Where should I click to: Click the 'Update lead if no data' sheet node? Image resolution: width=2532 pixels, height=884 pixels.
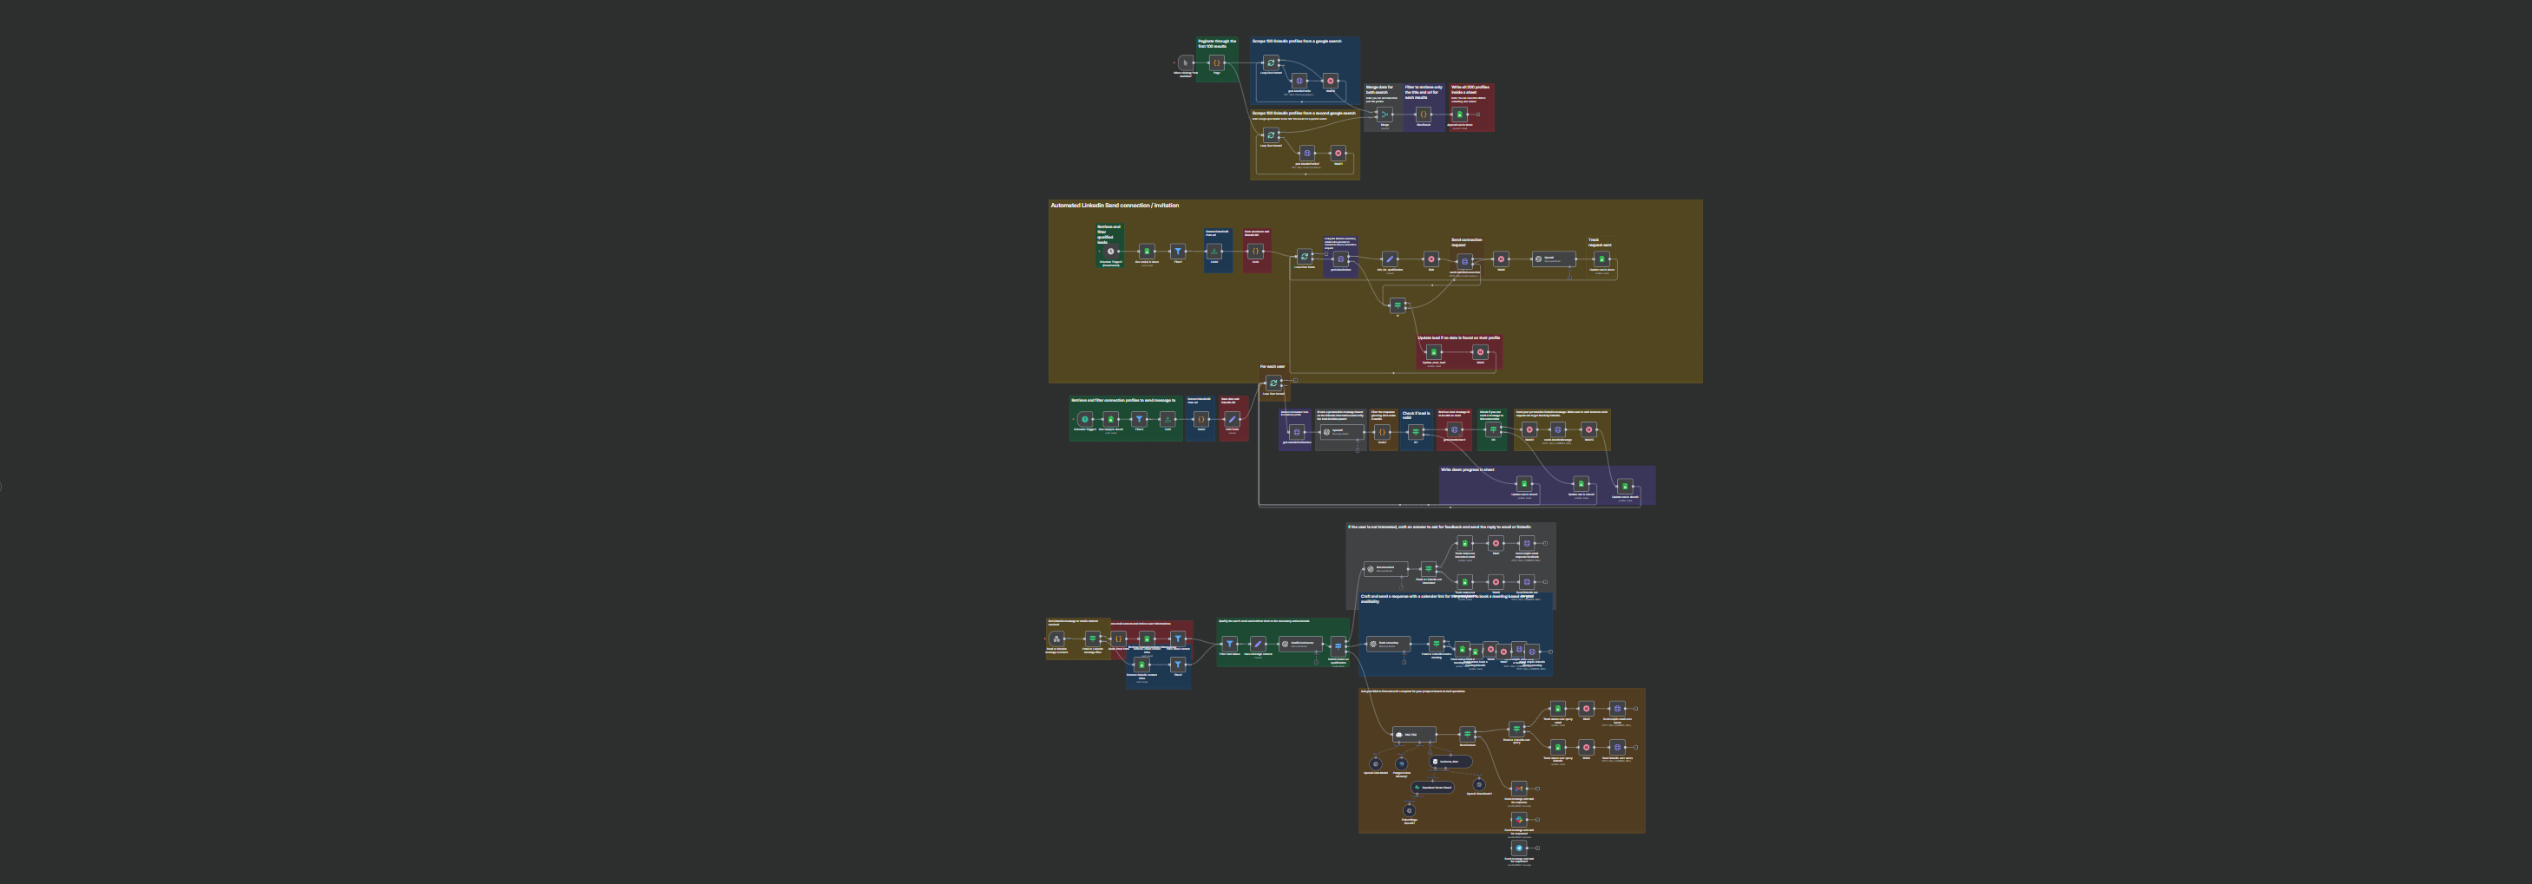1433,351
